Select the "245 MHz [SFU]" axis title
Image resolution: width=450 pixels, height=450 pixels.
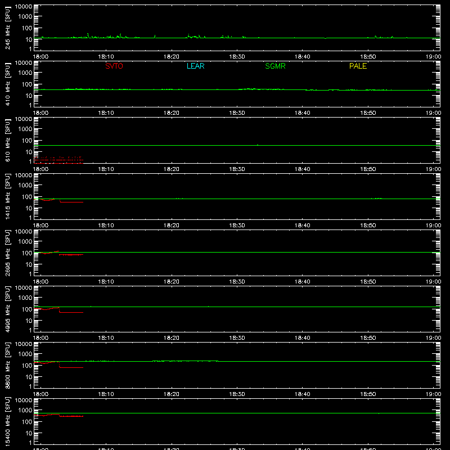click(x=7, y=28)
